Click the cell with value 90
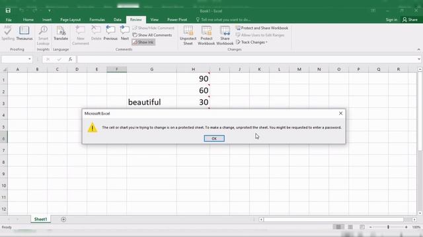This screenshot has height=237, width=423. [193, 79]
